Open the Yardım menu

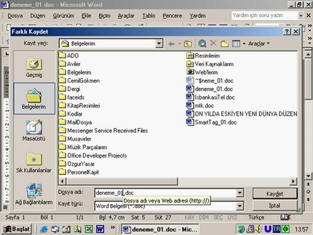pyautogui.click(x=198, y=16)
